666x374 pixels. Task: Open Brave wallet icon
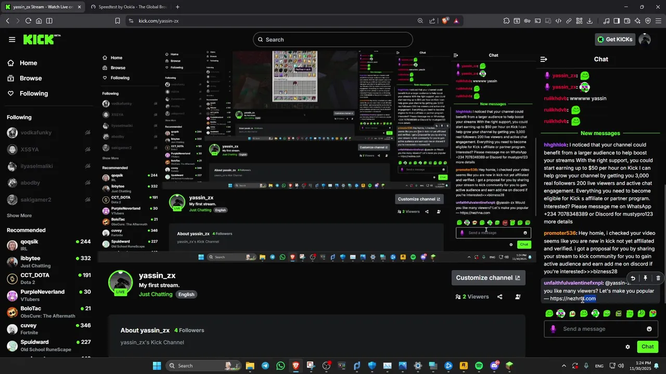click(x=627, y=21)
